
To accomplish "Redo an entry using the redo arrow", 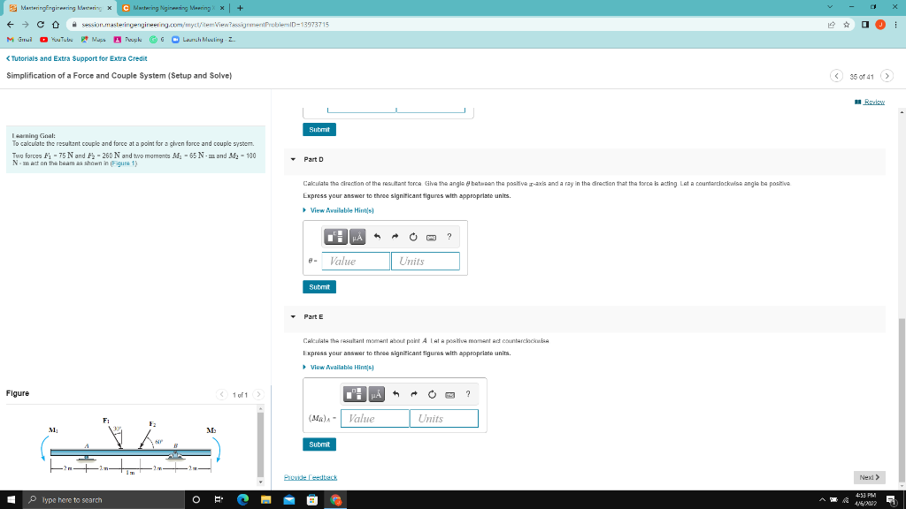I will (x=394, y=236).
